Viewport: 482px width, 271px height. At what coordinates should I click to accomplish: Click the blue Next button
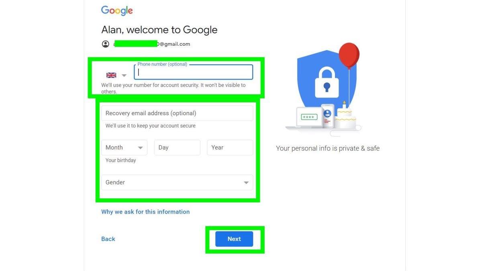(234, 239)
